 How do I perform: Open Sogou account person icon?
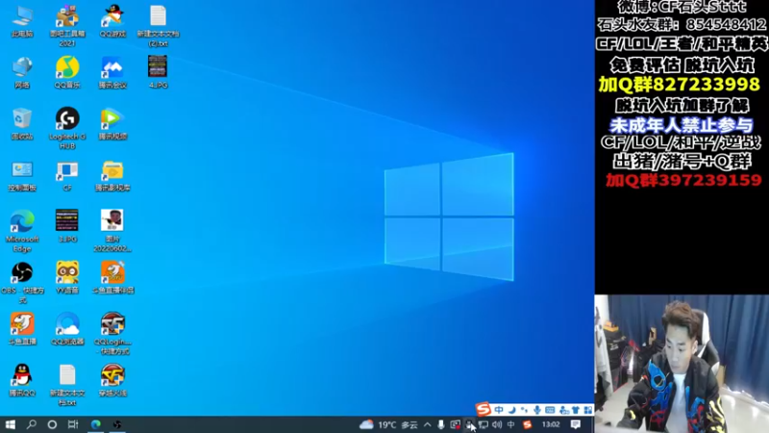tap(564, 410)
